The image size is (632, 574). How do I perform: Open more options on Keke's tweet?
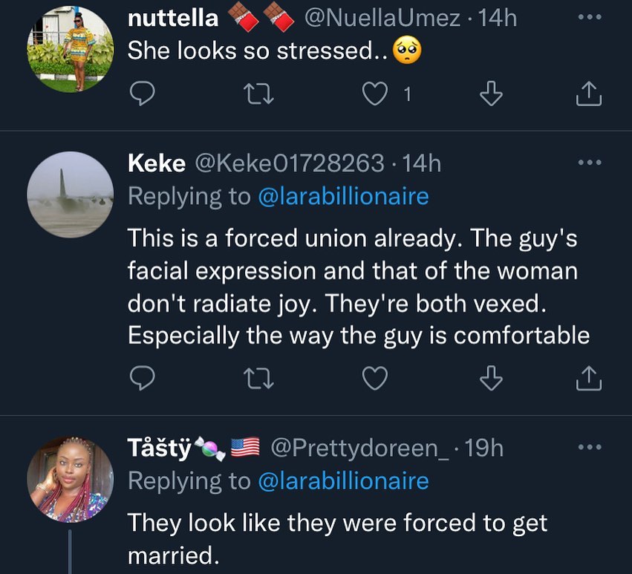coord(588,163)
